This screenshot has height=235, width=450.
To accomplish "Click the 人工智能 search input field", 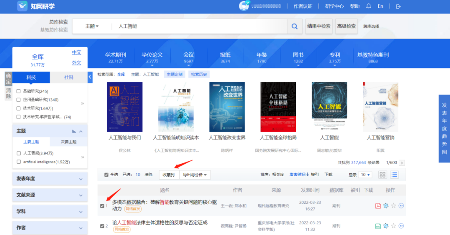I will pos(200,26).
